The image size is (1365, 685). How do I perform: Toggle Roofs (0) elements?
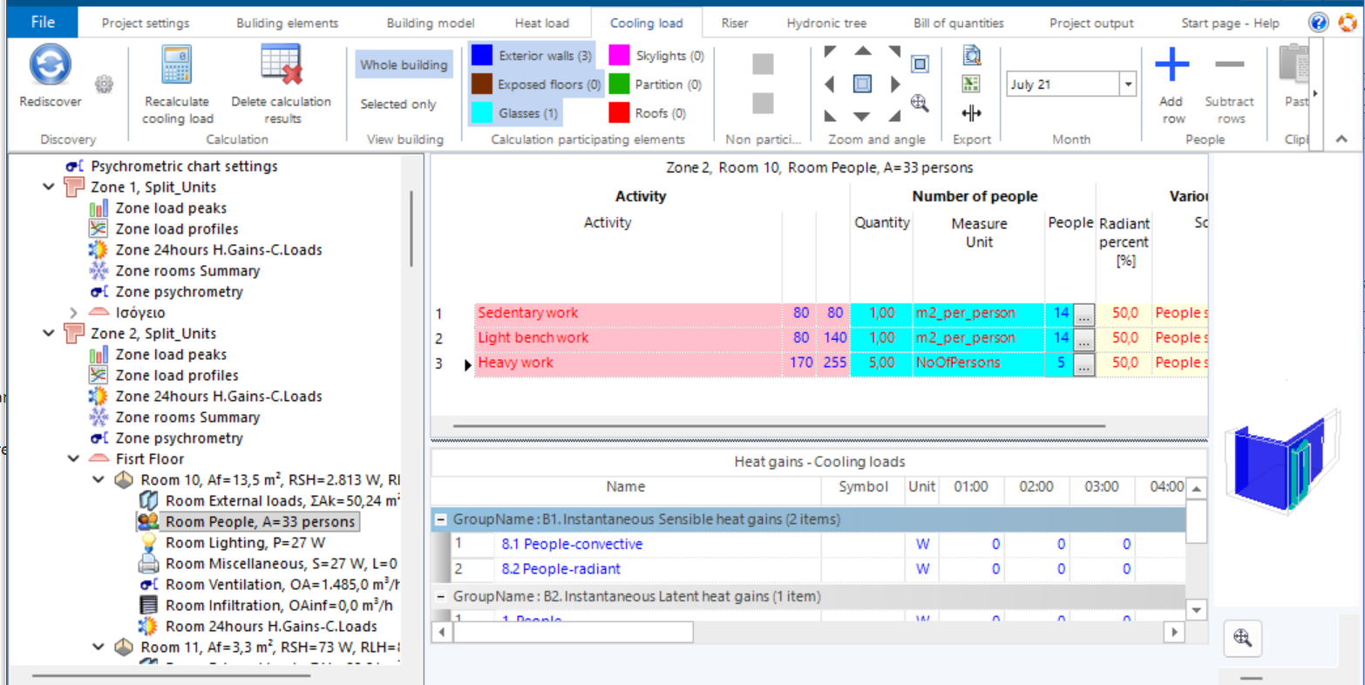[647, 112]
